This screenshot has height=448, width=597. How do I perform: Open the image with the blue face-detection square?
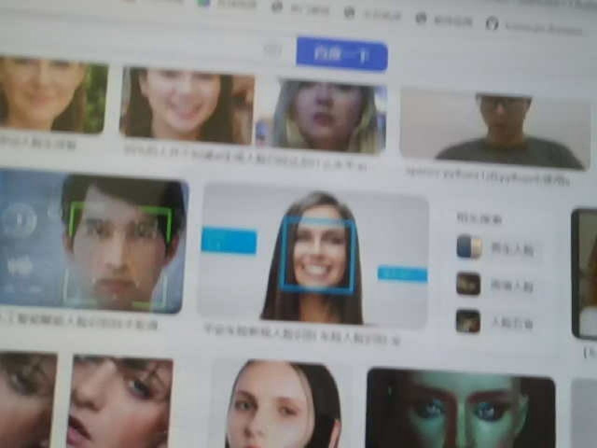coord(315,257)
